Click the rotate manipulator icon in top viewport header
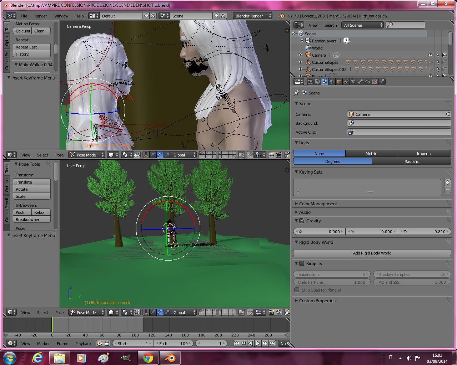 coord(160,155)
